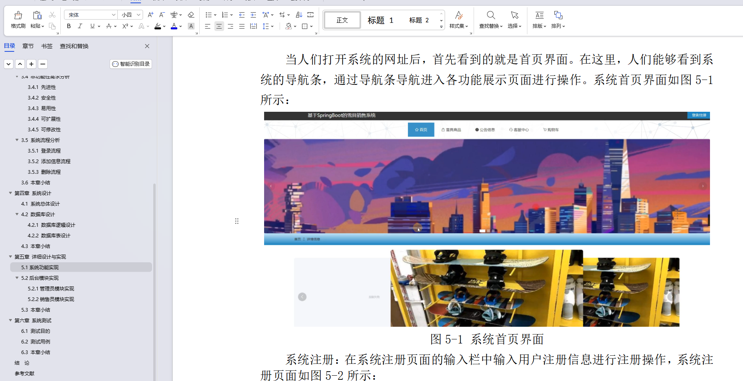Click the Justify alignment icon
Screen dimensions: 743x381
(x=242, y=26)
